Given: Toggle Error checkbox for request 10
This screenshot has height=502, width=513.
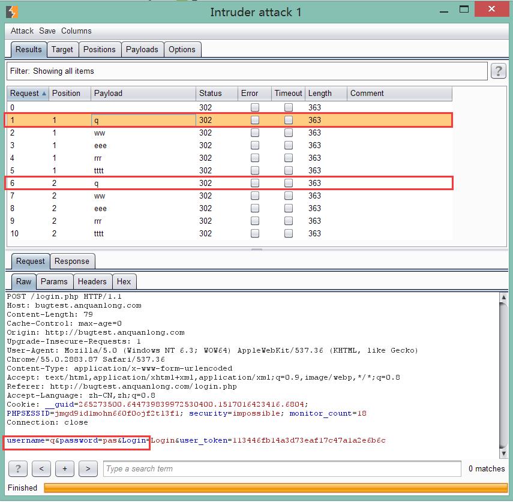Looking at the screenshot, I should tap(255, 234).
